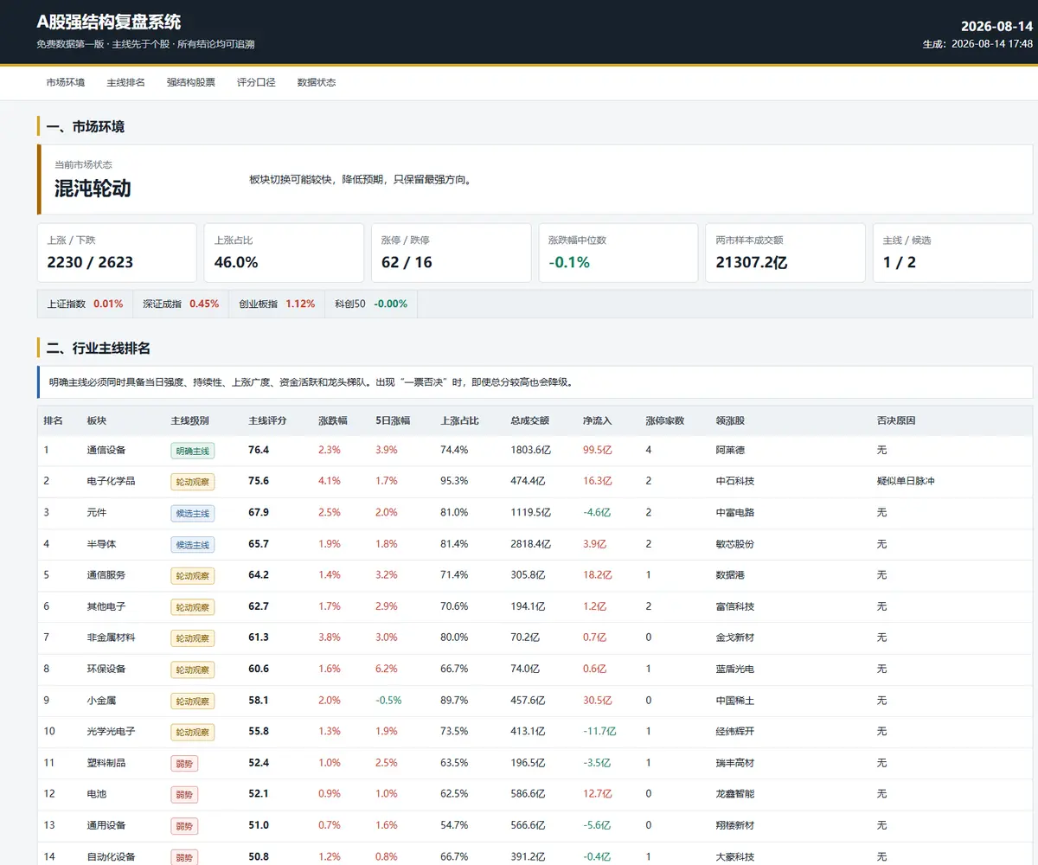The width and height of the screenshot is (1038, 865).
Task: Select the 创业板指 1.12% index chip
Action: pos(278,304)
